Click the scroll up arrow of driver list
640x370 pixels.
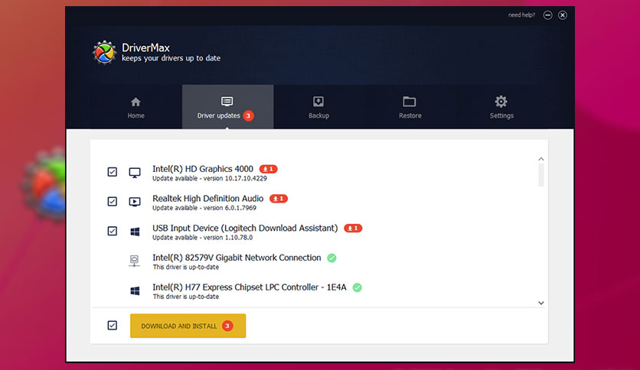[540, 159]
